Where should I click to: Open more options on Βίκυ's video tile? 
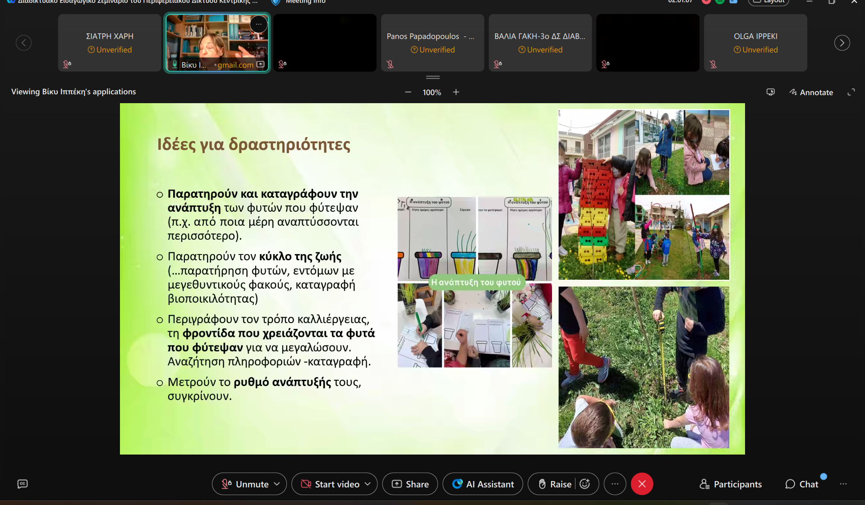click(x=259, y=24)
